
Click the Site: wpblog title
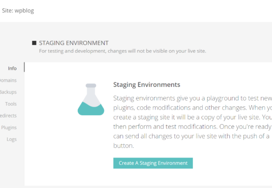tap(18, 11)
